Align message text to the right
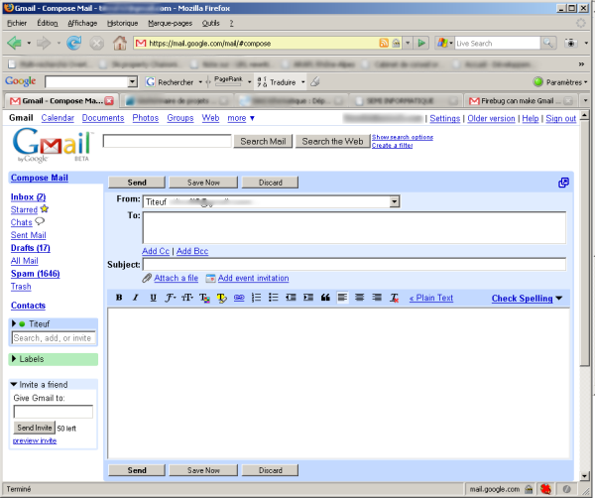Screen dimensions: 595x498 (377, 298)
